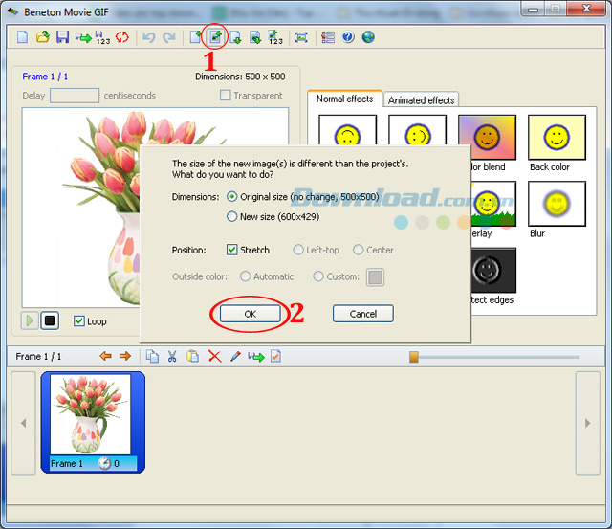This screenshot has width=612, height=529.
Task: Toggle the Stretch checkbox
Action: pyautogui.click(x=231, y=250)
